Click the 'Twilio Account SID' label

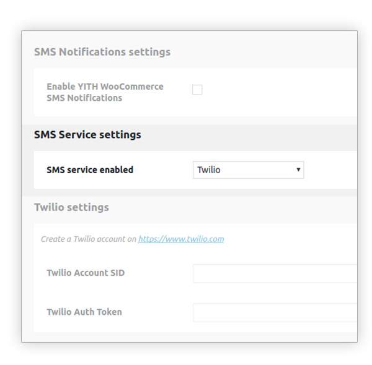[x=86, y=273]
